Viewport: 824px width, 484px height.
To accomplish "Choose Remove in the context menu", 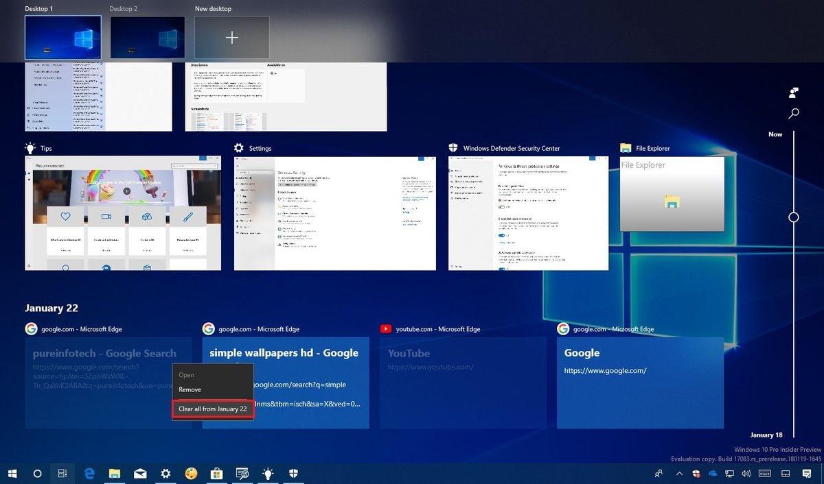I will [190, 389].
